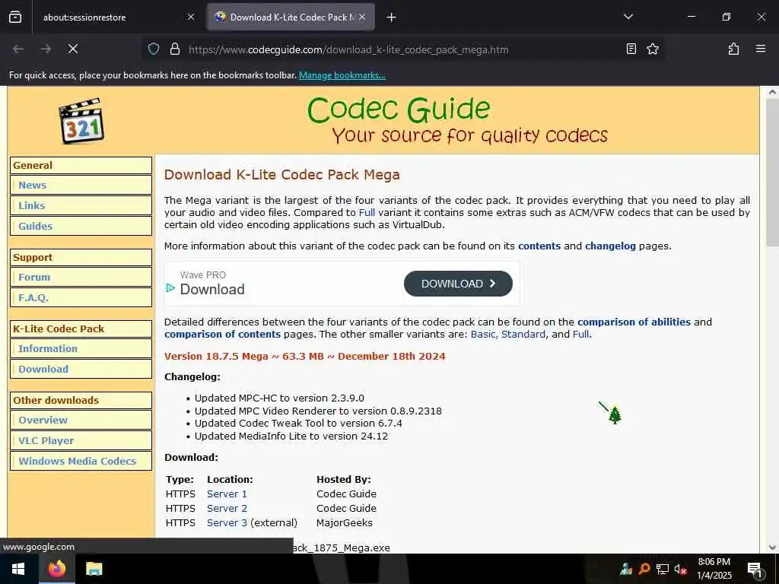Click Firefox taskbar icon

pyautogui.click(x=56, y=569)
